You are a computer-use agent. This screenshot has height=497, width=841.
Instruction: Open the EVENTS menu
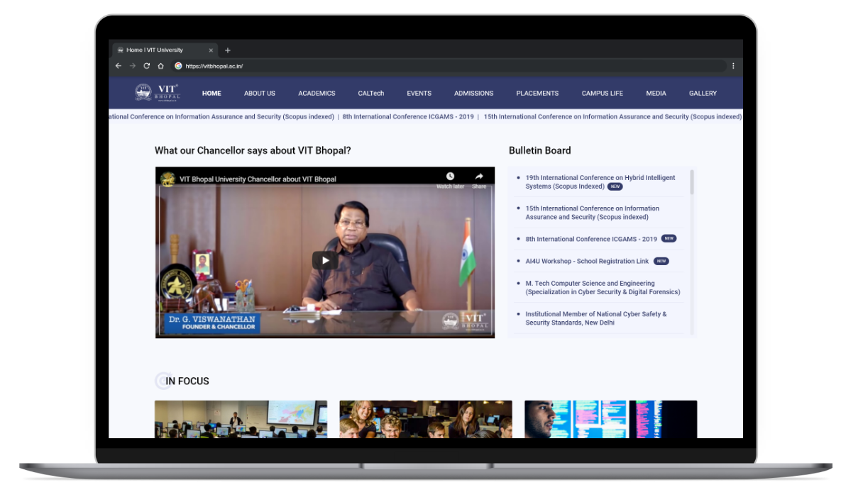419,93
